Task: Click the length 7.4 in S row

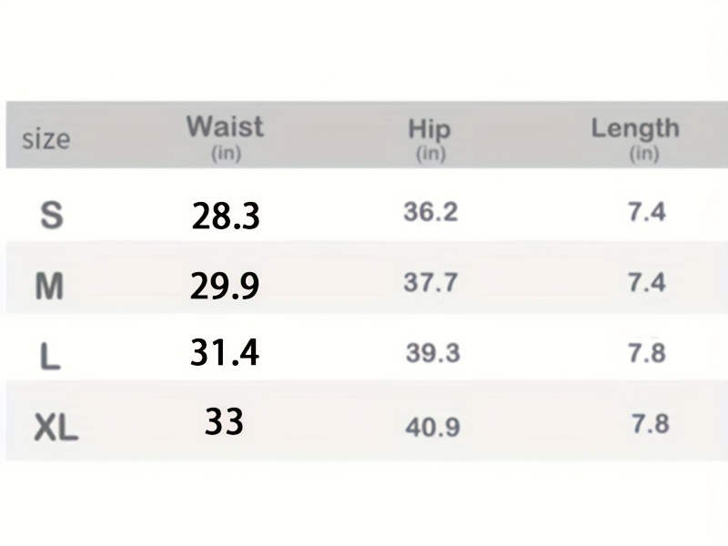Action: (x=646, y=212)
